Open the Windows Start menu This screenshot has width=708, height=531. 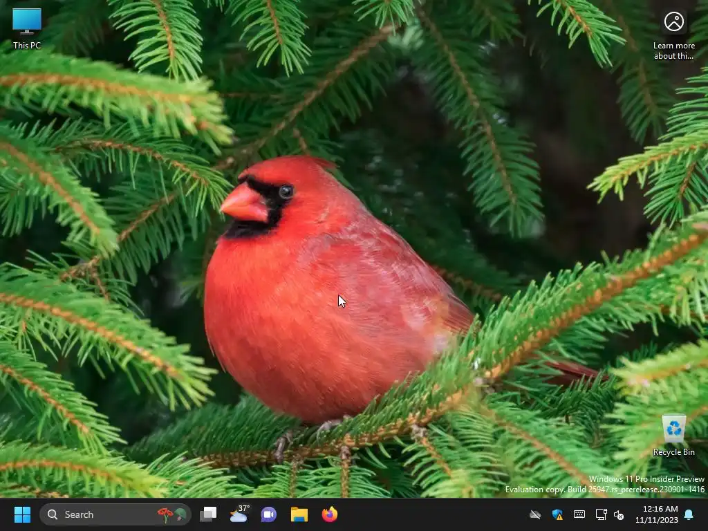[22, 514]
